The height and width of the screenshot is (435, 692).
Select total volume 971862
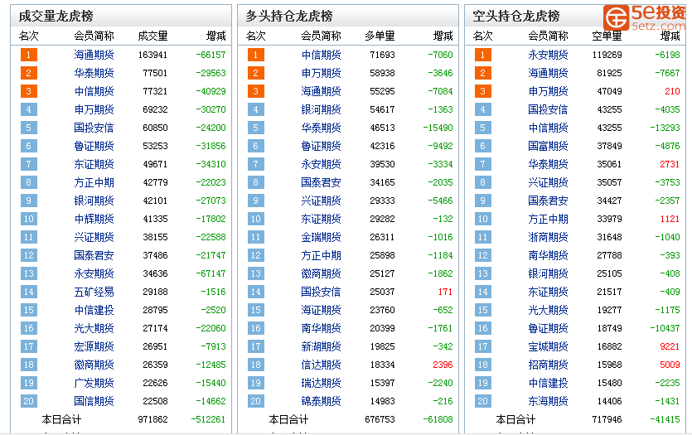tap(152, 419)
